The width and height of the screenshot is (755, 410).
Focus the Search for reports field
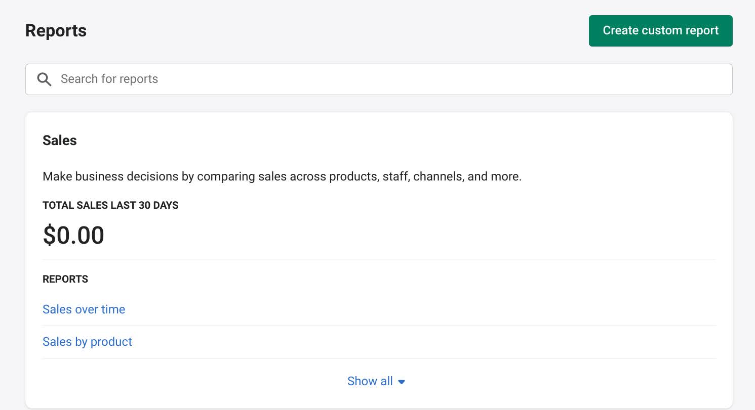coord(385,79)
